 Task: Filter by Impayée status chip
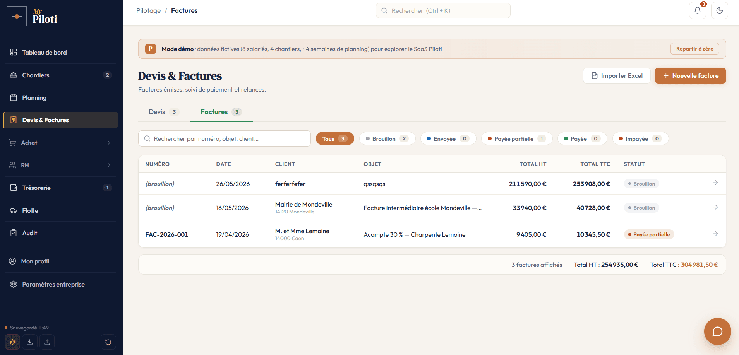coord(640,138)
